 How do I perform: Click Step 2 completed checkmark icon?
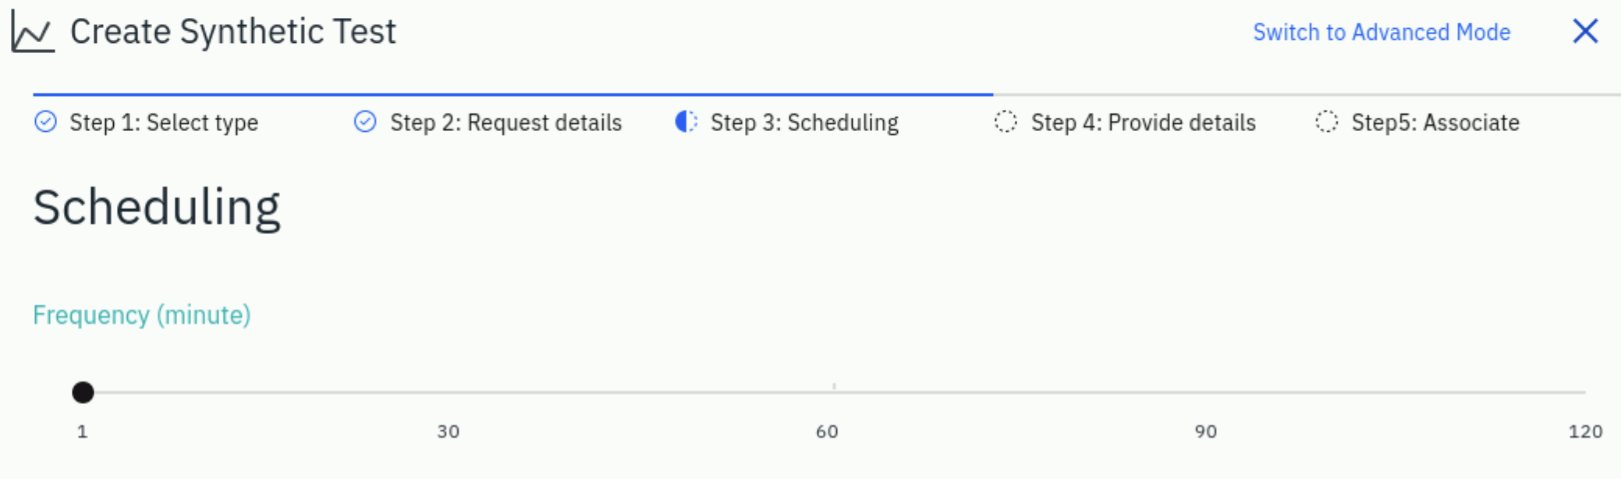(365, 122)
